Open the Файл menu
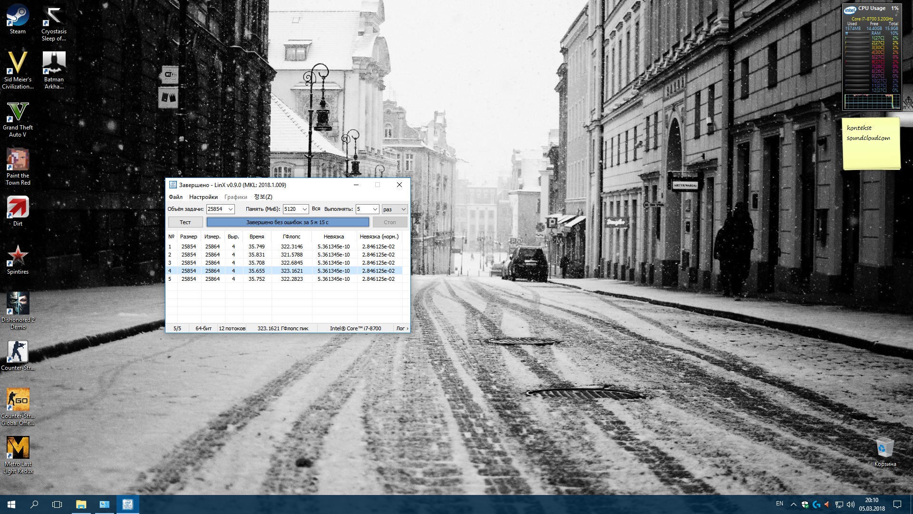Viewport: 913px width, 514px height. (175, 197)
